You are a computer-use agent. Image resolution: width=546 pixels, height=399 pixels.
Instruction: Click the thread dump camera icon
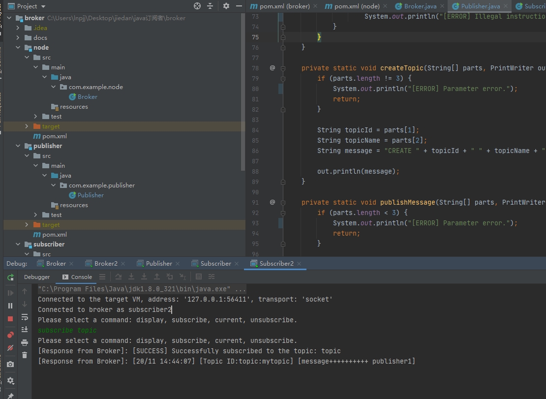pyautogui.click(x=10, y=364)
